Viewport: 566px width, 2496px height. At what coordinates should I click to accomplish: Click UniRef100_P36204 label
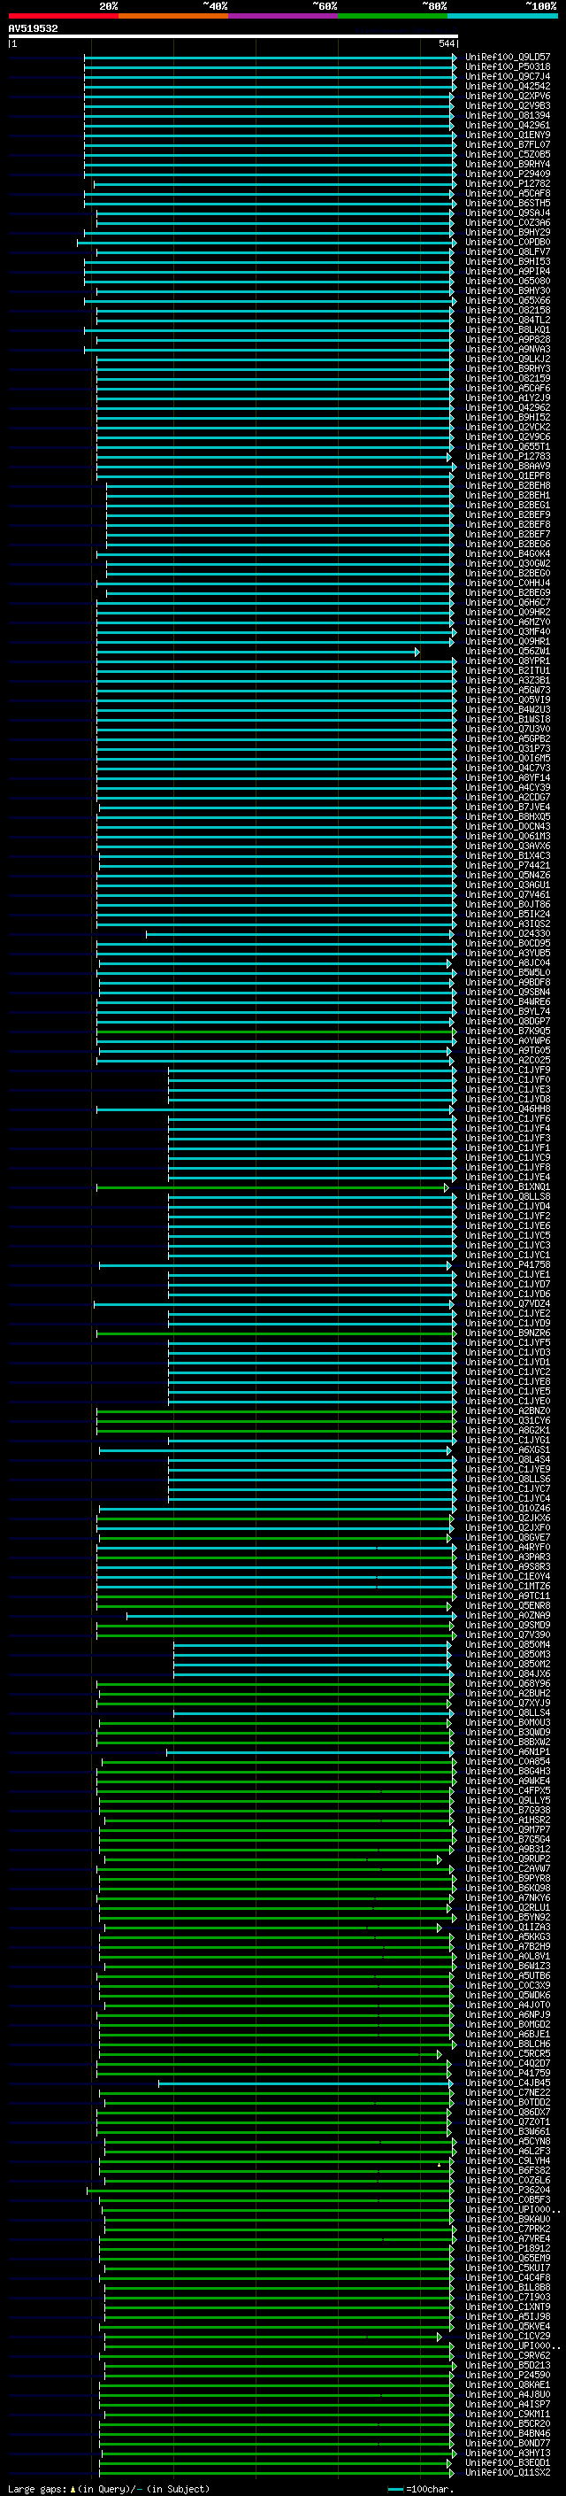[507, 2191]
